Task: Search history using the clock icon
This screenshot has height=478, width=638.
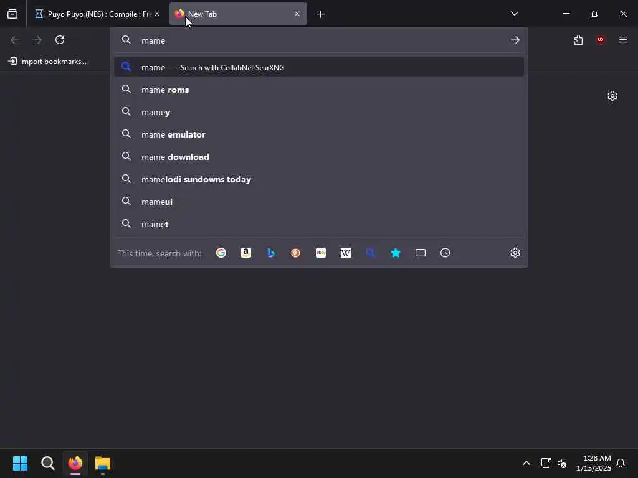Action: tap(445, 253)
